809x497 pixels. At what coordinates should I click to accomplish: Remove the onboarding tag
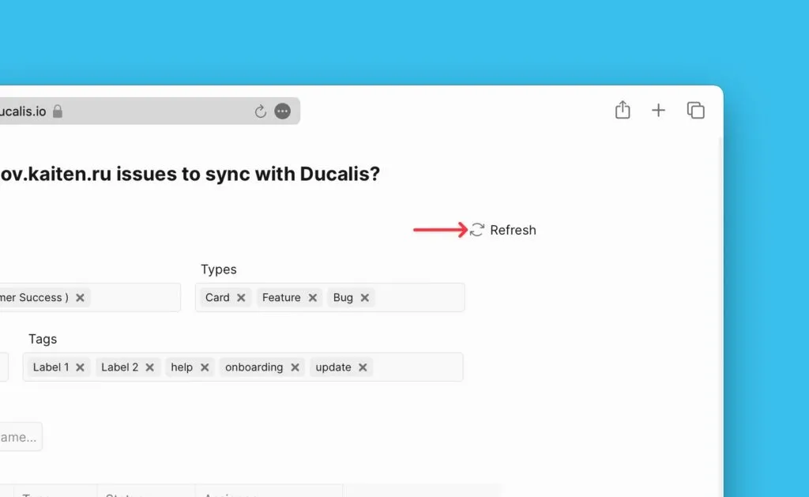click(x=295, y=367)
